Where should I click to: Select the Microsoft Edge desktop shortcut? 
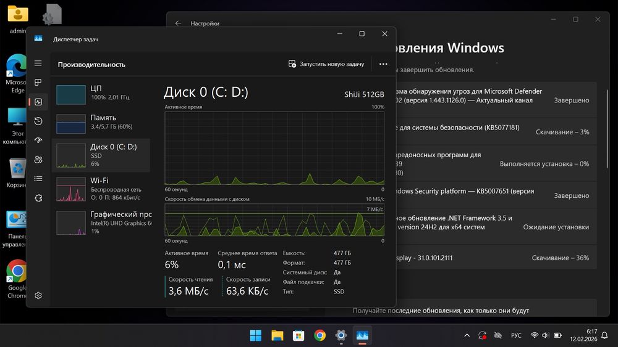(x=16, y=73)
